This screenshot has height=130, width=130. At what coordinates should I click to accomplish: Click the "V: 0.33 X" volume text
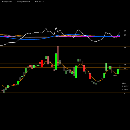click(x=125, y=86)
